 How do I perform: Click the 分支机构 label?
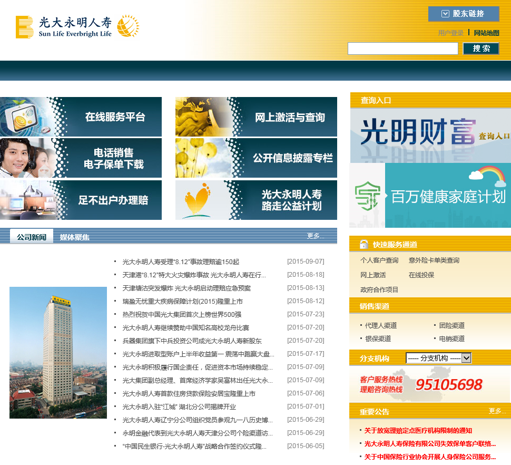[375, 359]
